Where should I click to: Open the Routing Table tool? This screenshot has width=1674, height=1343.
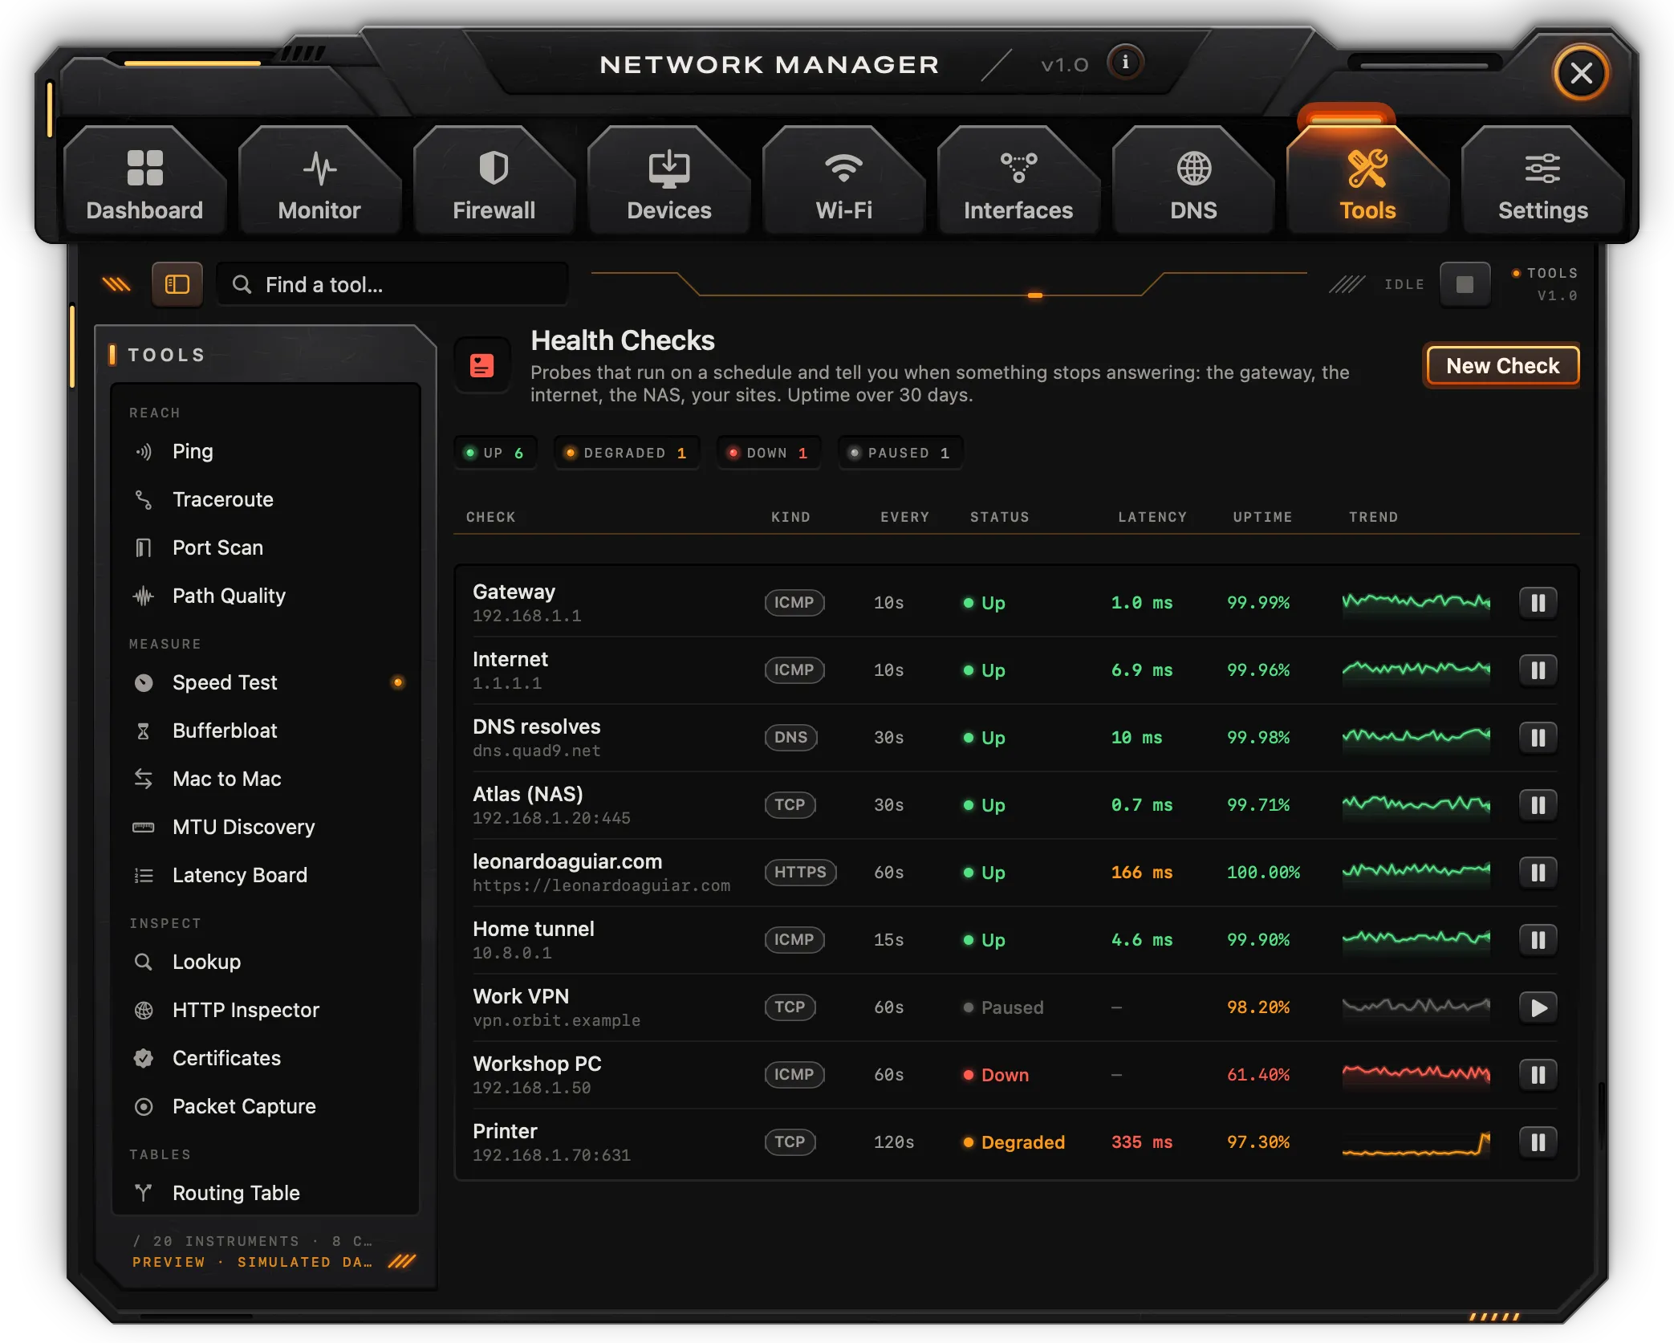266,1193
